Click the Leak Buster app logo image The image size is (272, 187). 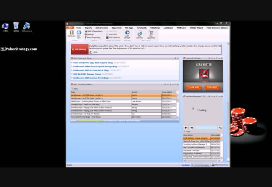[204, 73]
